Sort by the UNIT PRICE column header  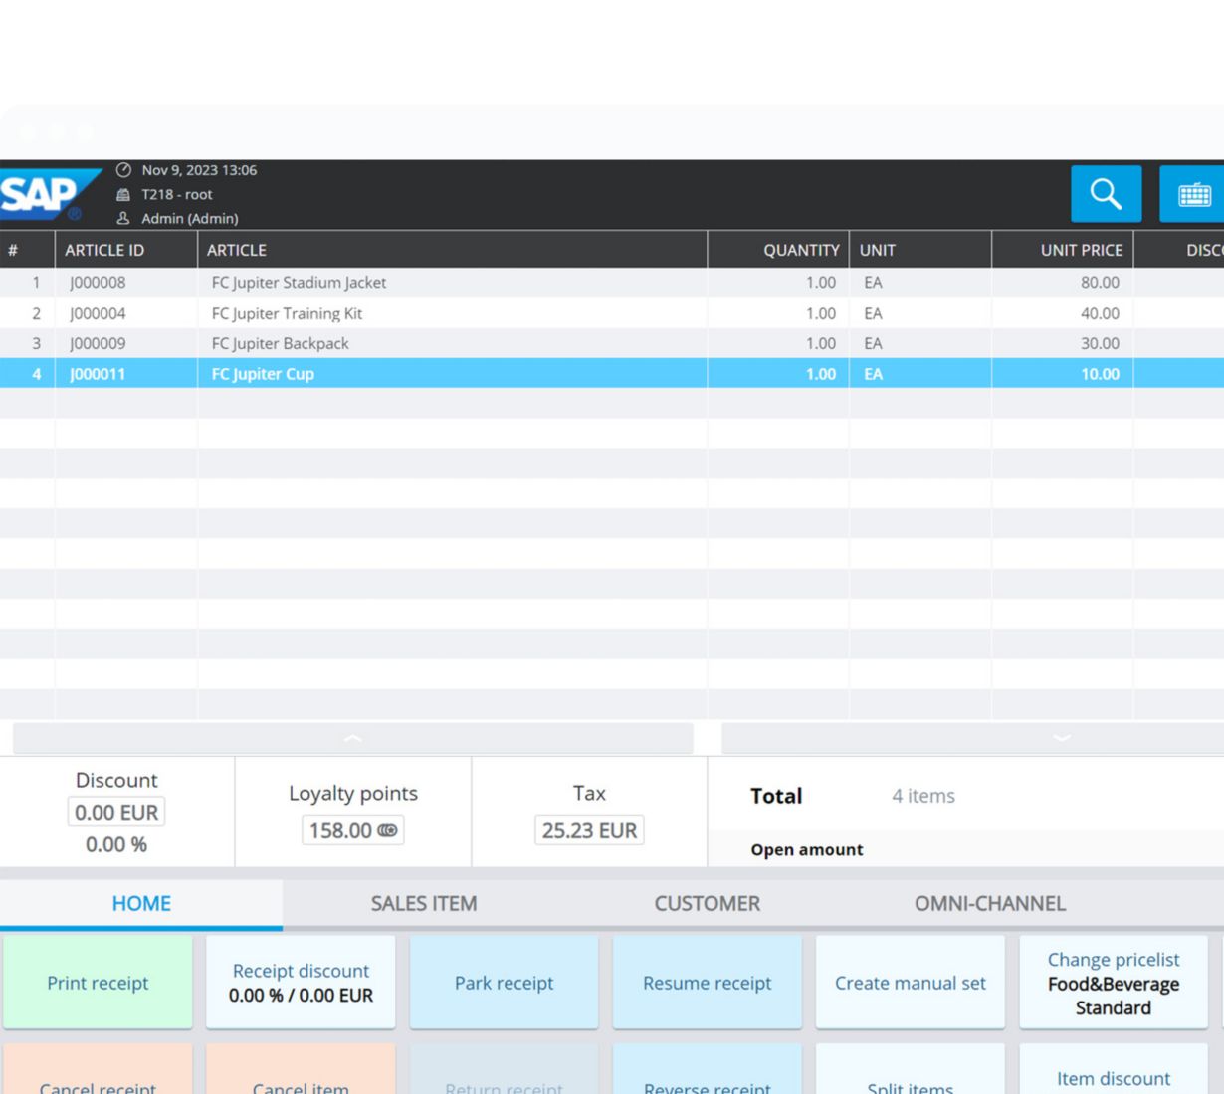pyautogui.click(x=1081, y=250)
